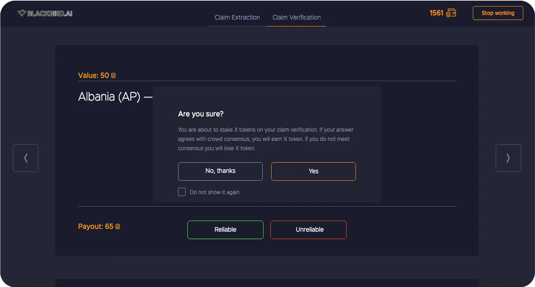Tick the 'Do not show it again' checkbox
The height and width of the screenshot is (287, 535).
[x=182, y=192]
